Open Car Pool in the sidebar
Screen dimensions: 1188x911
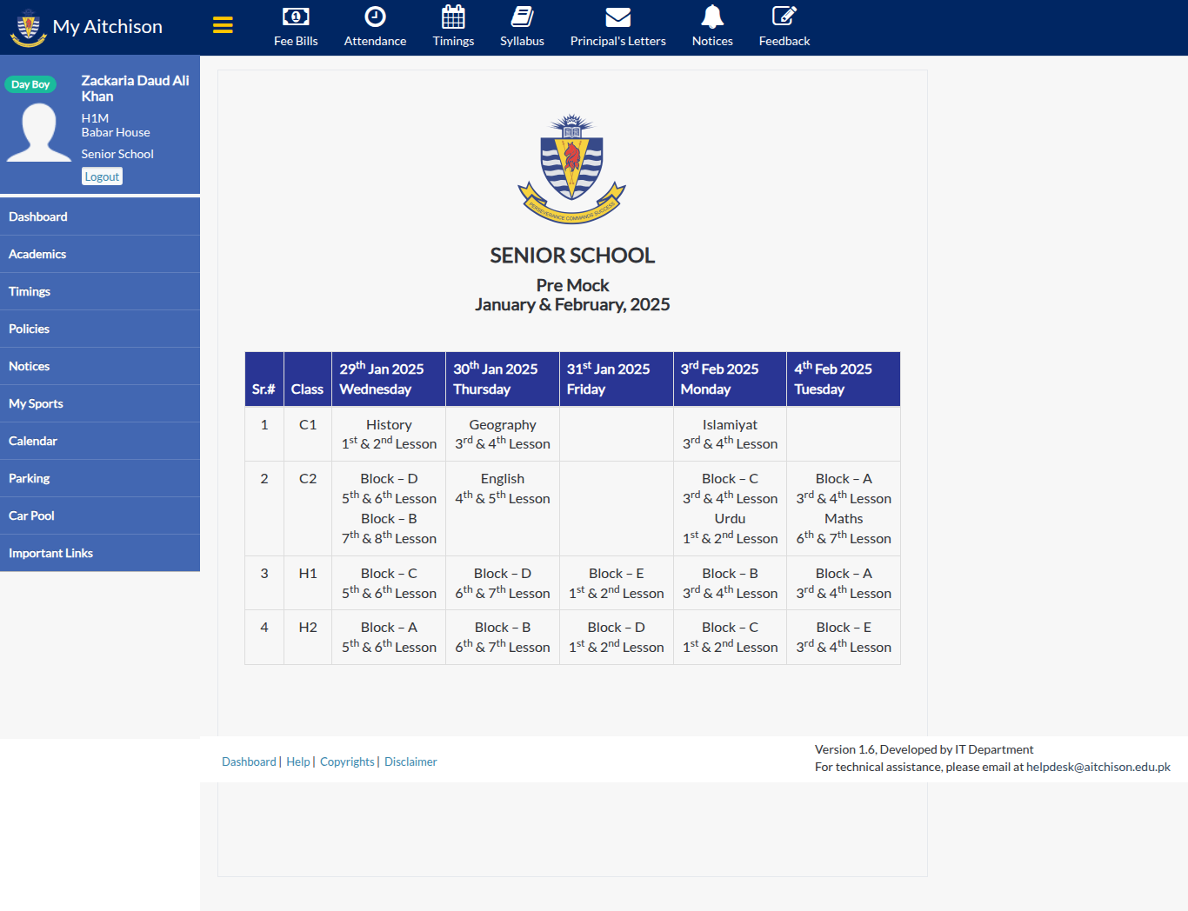pos(100,515)
